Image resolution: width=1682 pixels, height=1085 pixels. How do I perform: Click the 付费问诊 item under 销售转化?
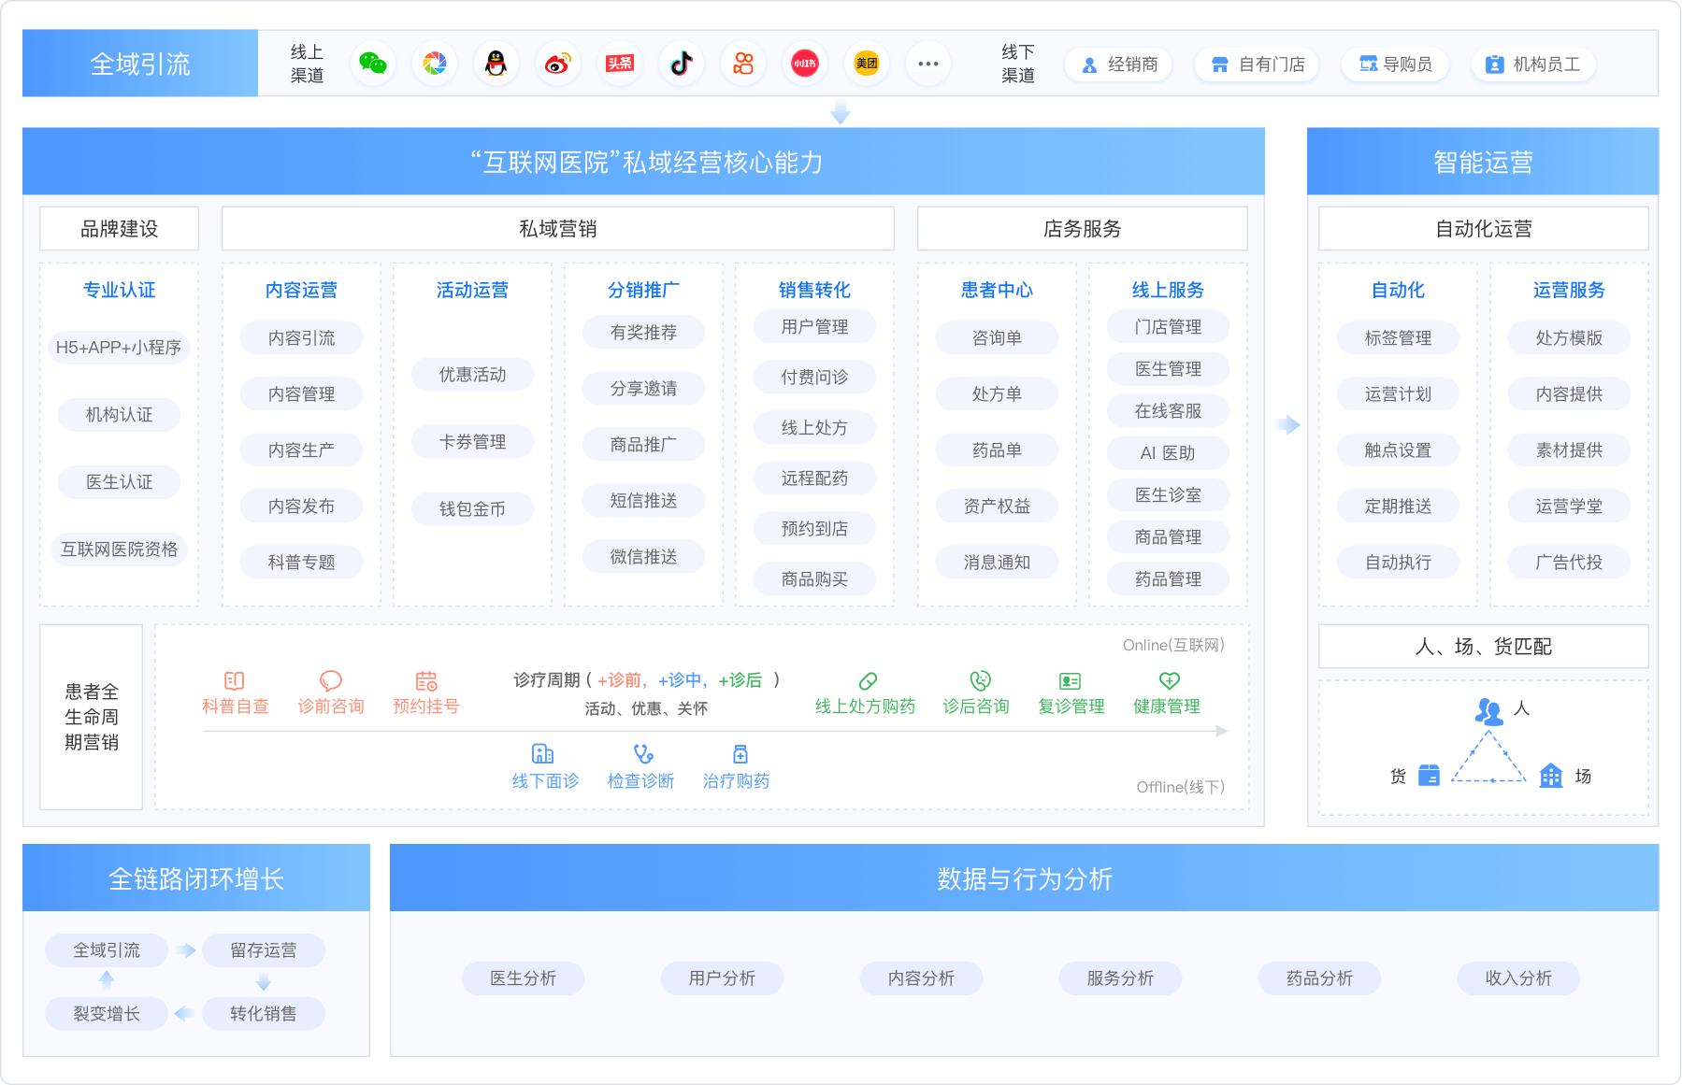(814, 378)
